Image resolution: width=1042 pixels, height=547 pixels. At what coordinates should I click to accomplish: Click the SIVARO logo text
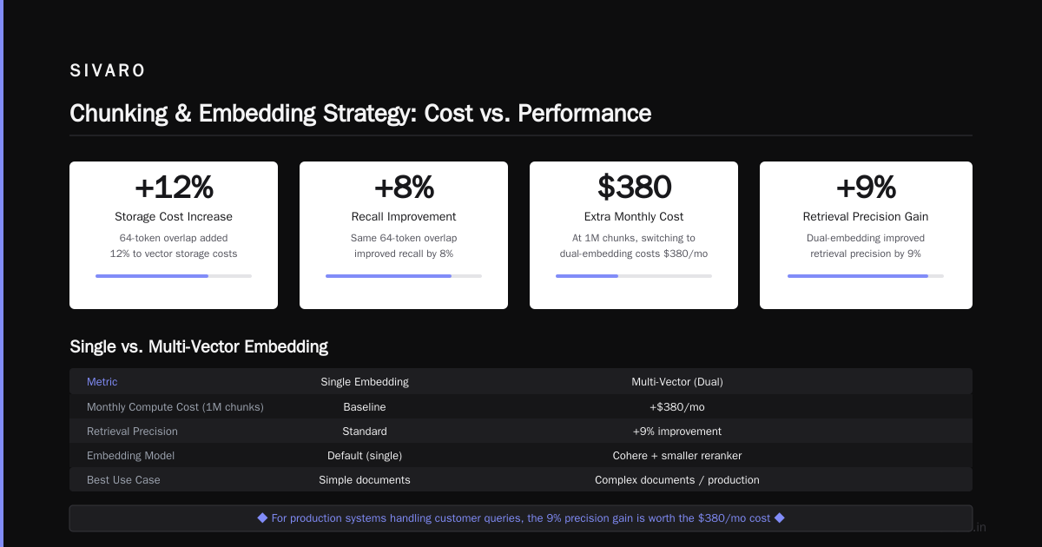tap(108, 71)
